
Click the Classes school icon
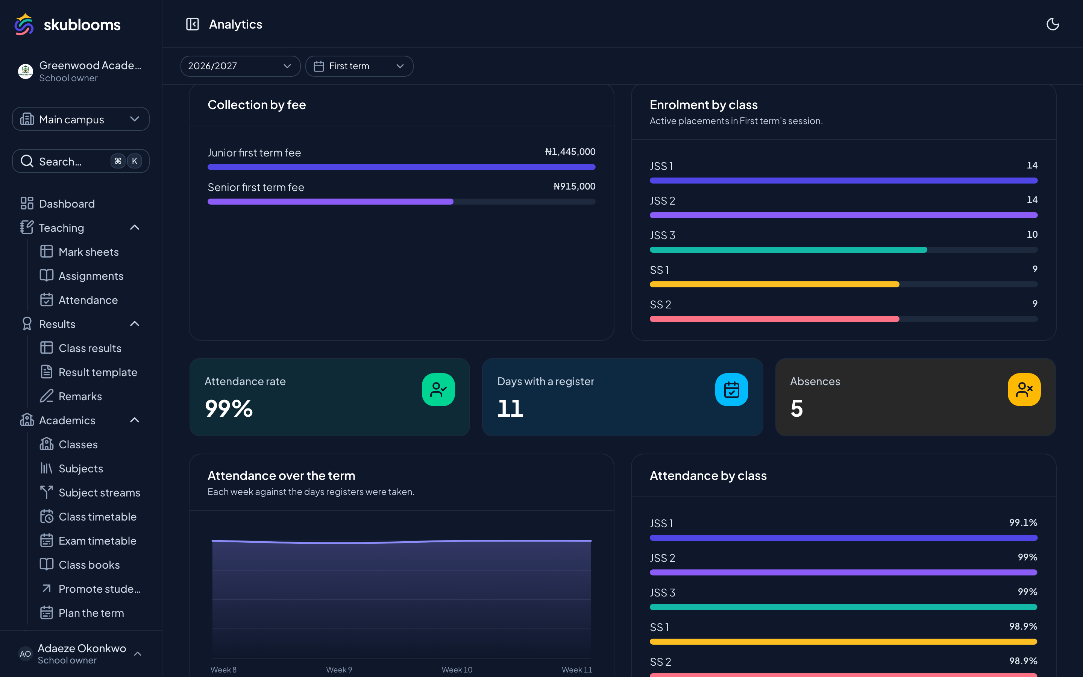tap(47, 444)
